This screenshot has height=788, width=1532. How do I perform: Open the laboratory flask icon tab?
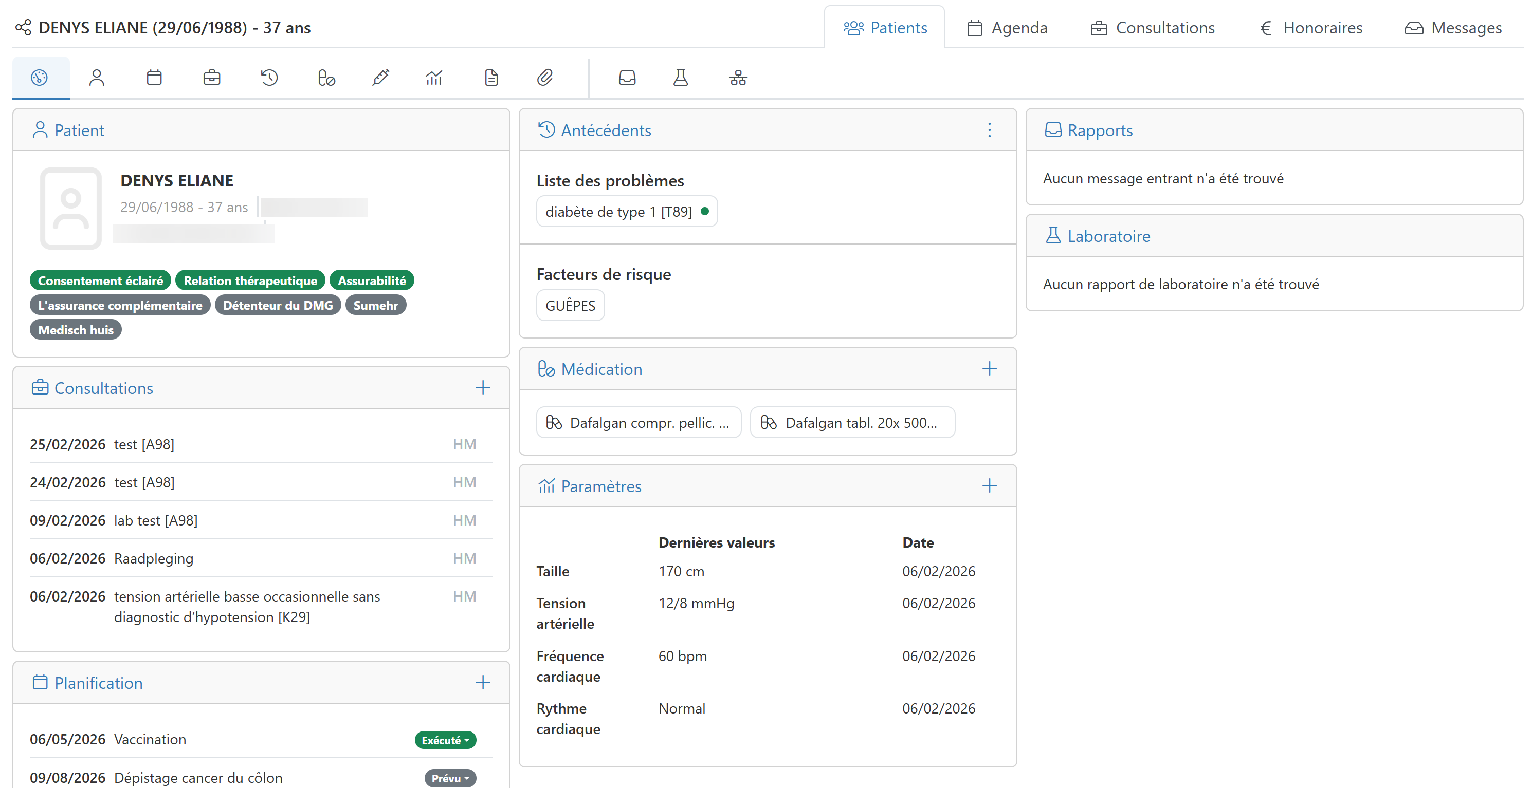click(x=680, y=78)
